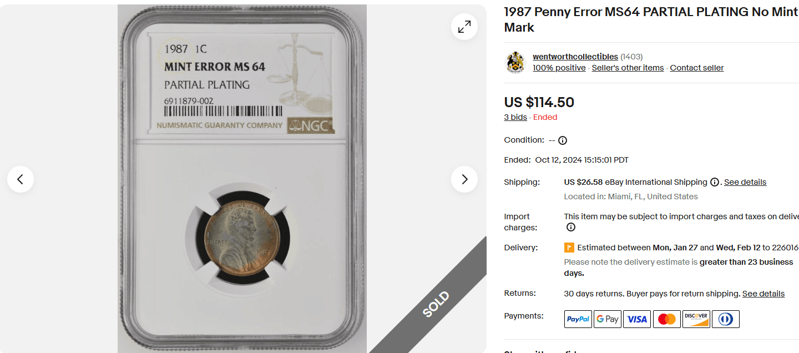This screenshot has width=799, height=353.
Task: Select the Visa payment icon
Action: 636,319
